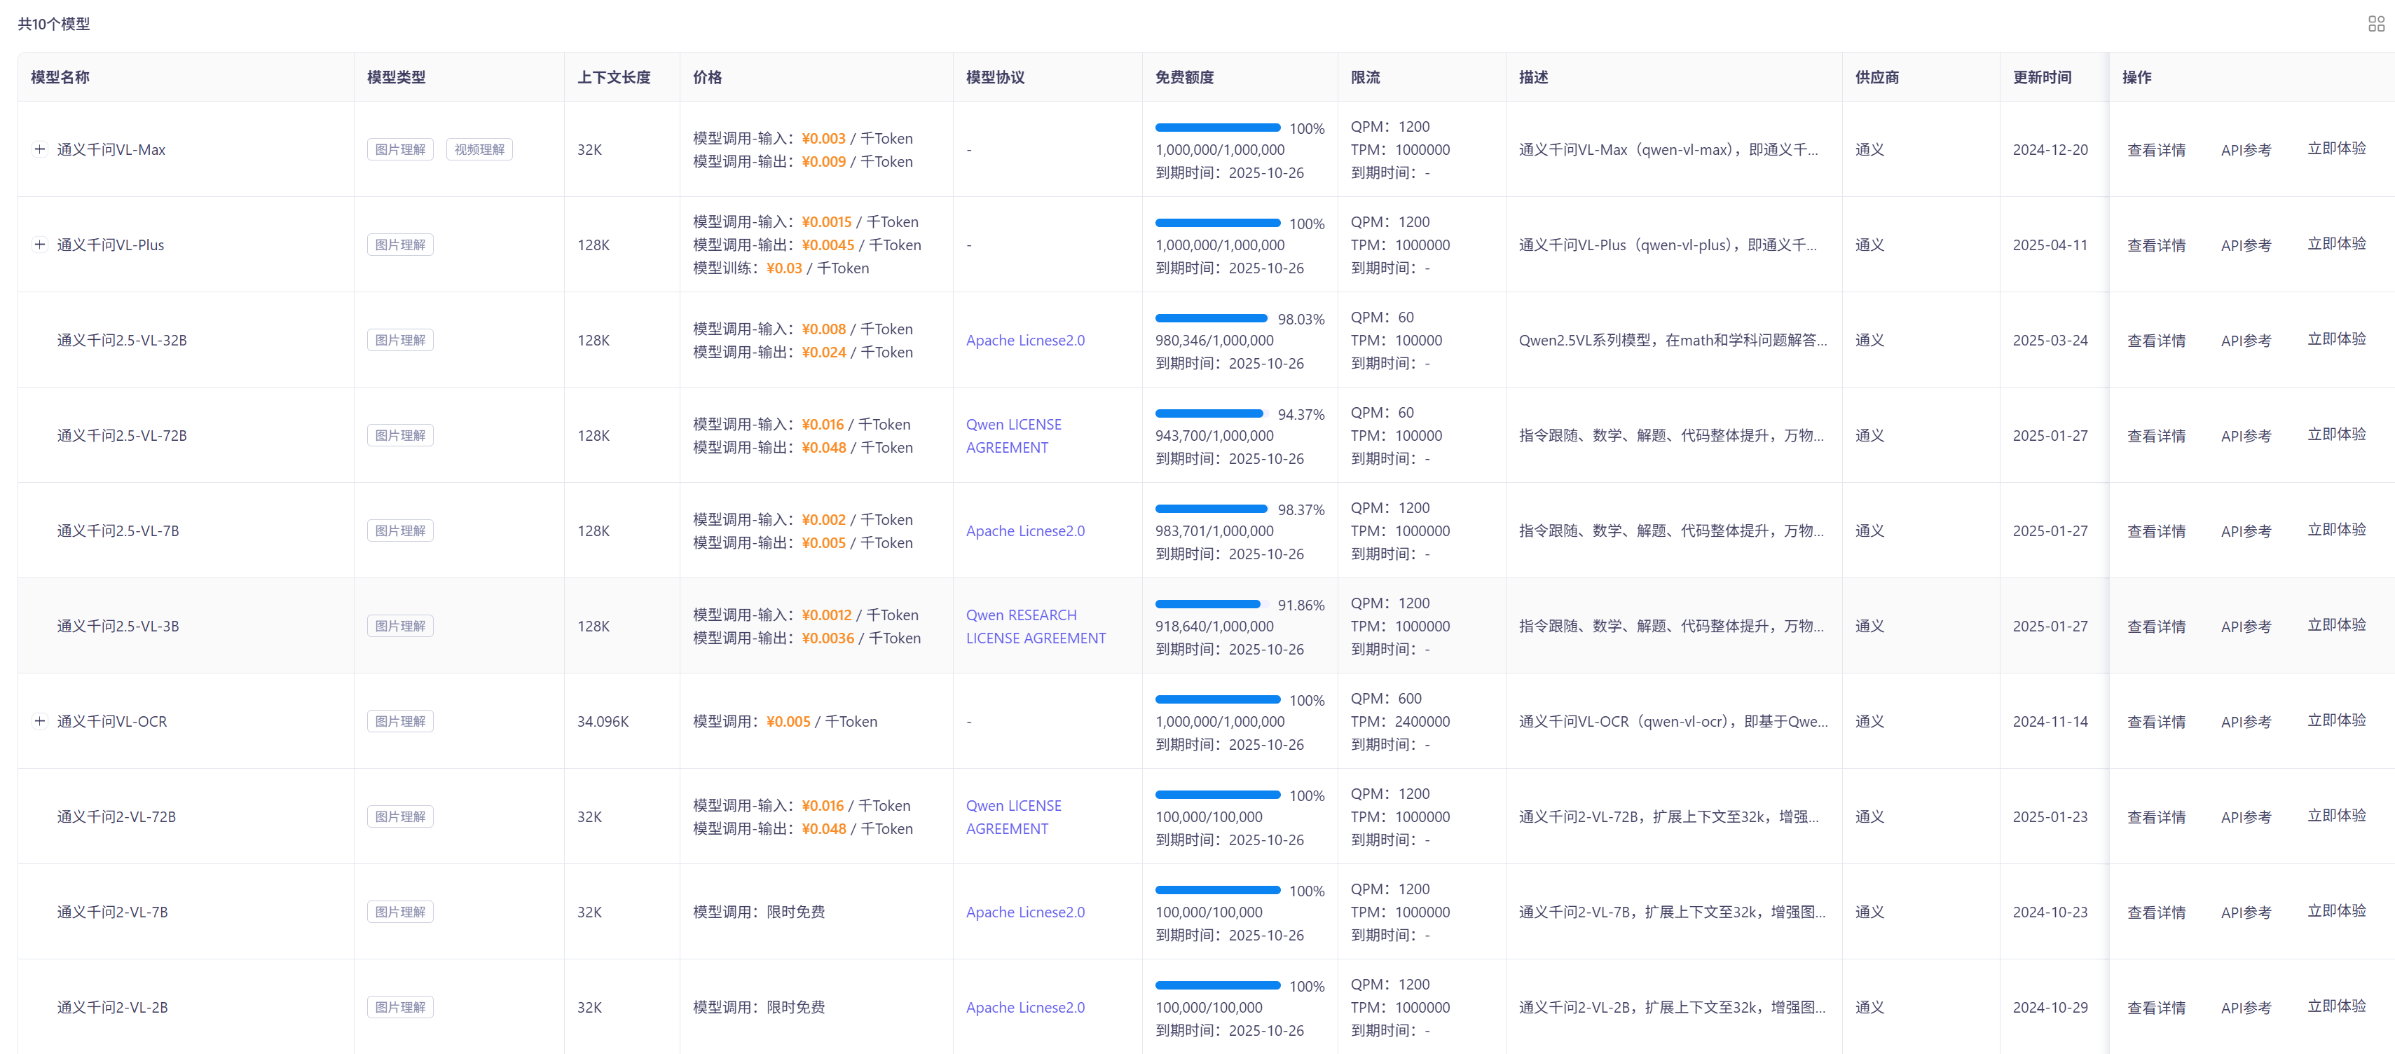Image resolution: width=2395 pixels, height=1054 pixels.
Task: Open Apache Licnese2.0 link for 通义千问2-VL-7B
Action: point(1024,912)
